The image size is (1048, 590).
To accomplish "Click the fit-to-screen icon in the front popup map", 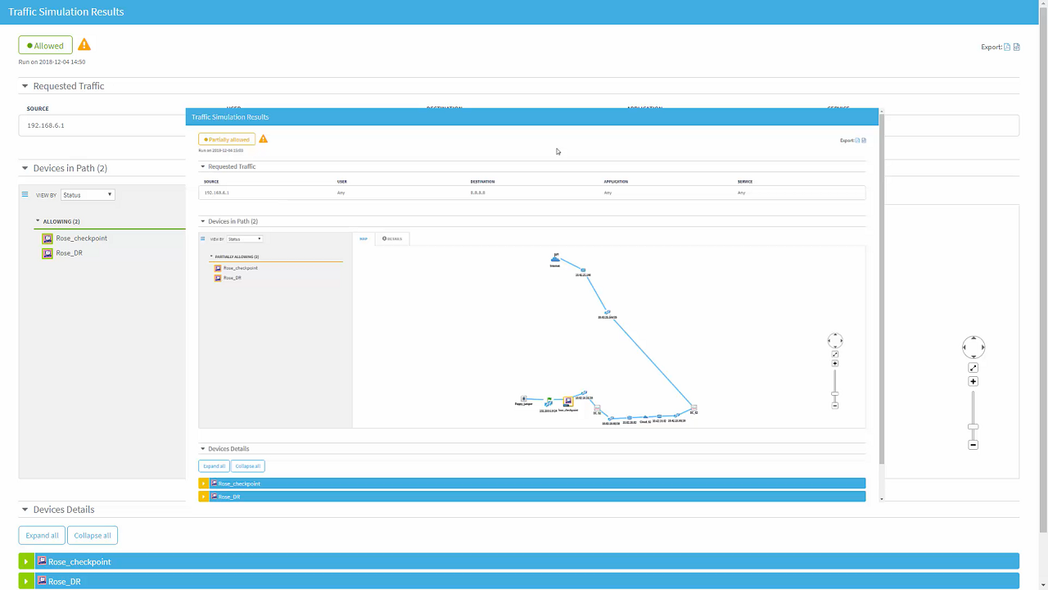I will coord(835,355).
